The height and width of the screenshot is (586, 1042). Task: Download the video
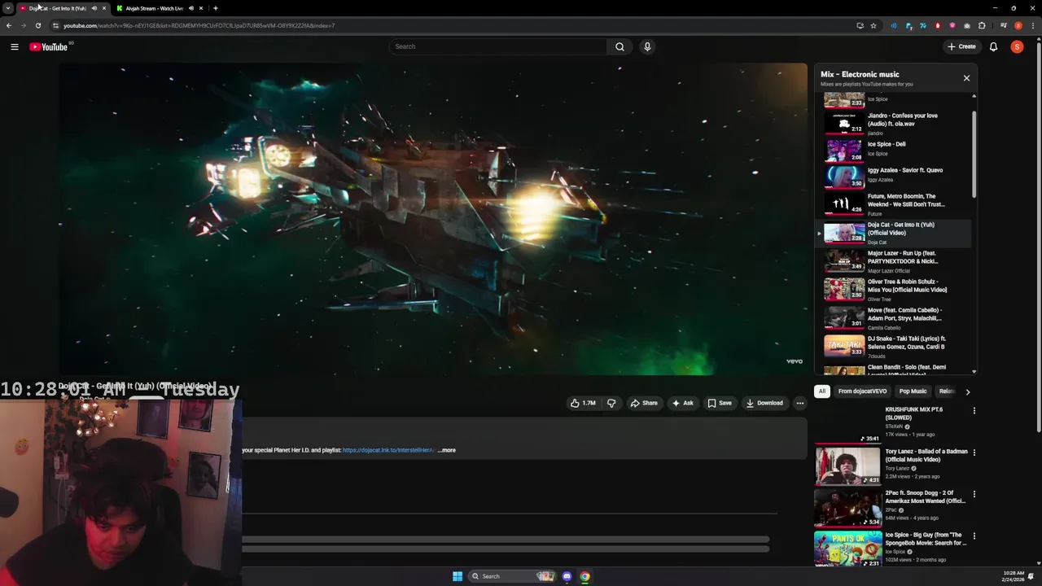click(764, 403)
